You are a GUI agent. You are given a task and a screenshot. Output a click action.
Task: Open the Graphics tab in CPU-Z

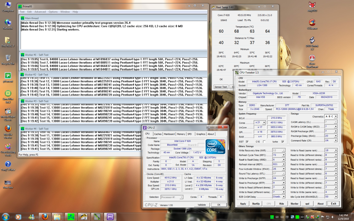(201, 134)
